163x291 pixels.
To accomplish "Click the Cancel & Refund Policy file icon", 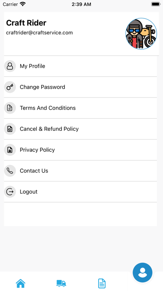I will point(10,129).
